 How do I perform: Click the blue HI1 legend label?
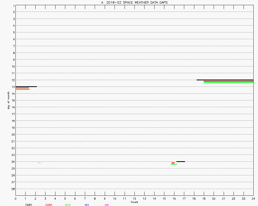pyautogui.click(x=87, y=205)
